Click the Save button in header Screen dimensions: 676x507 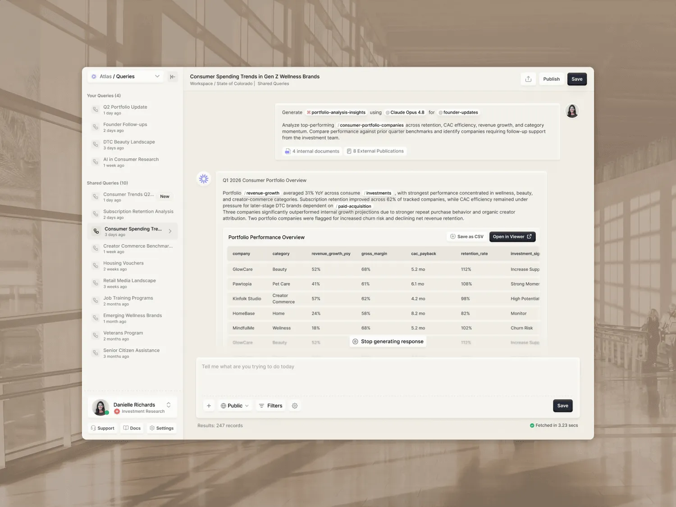[577, 79]
